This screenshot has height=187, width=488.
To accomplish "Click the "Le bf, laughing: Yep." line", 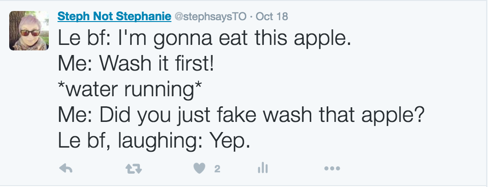I will coord(153,142).
